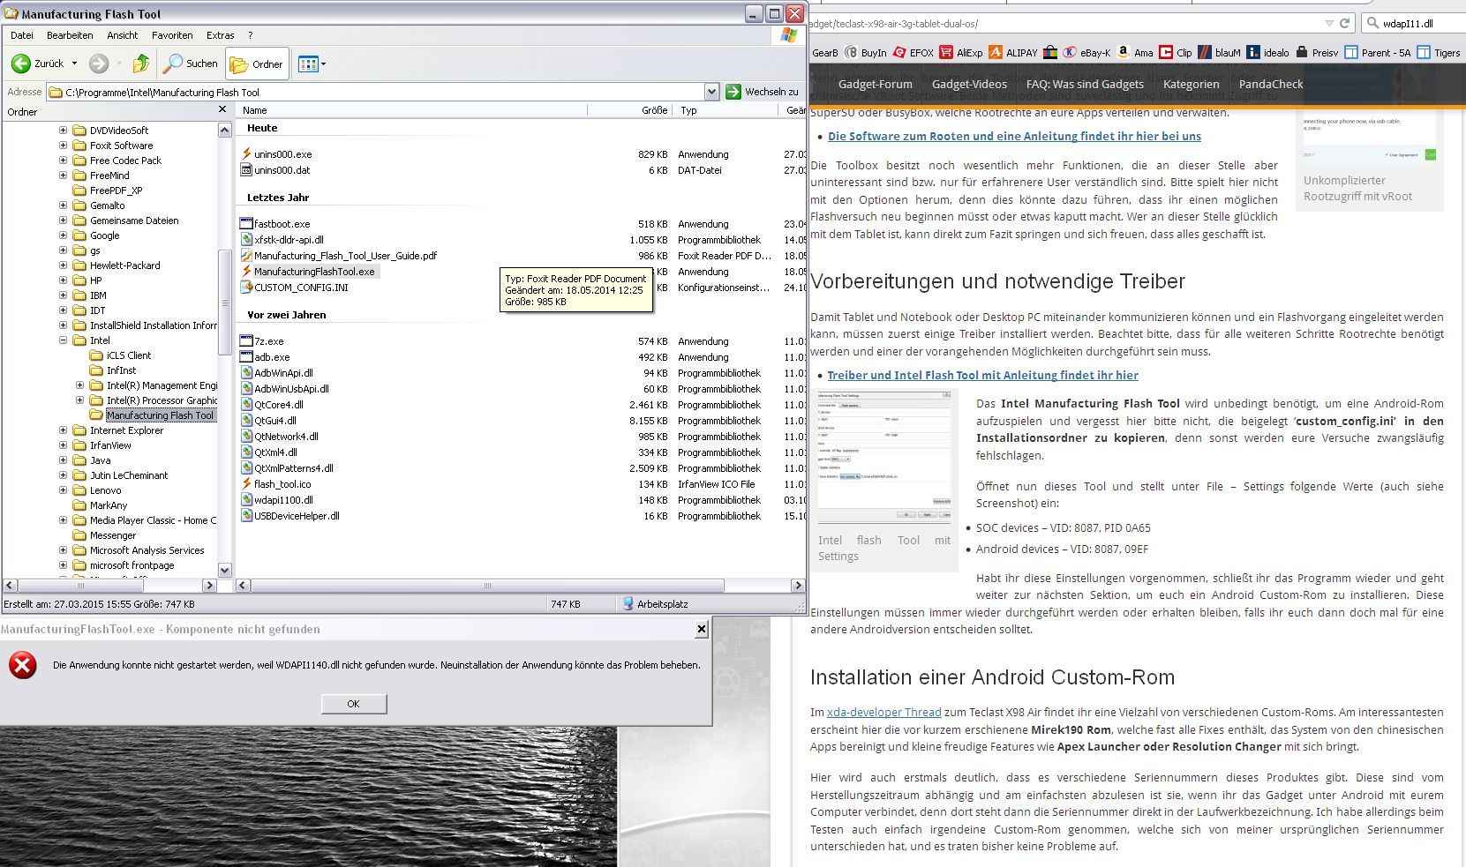Select Manufacturing_Flash_Tool_User_Guide.pdf icon
Image resolution: width=1466 pixels, height=867 pixels.
[247, 256]
